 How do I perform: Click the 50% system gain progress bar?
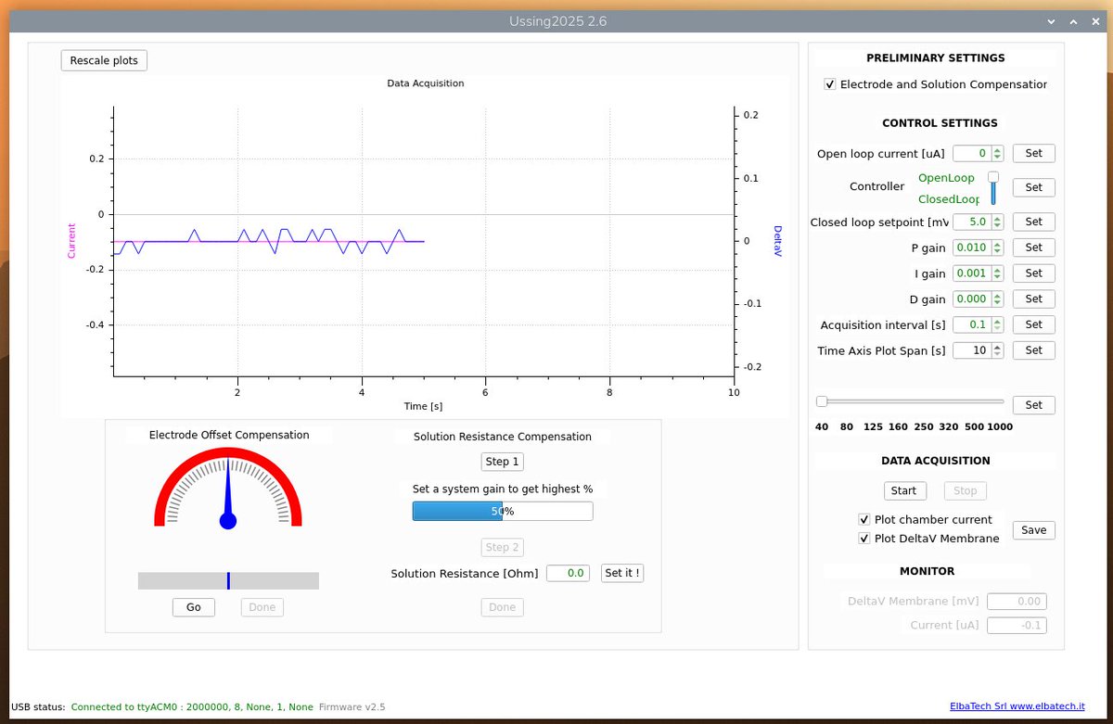click(x=503, y=511)
